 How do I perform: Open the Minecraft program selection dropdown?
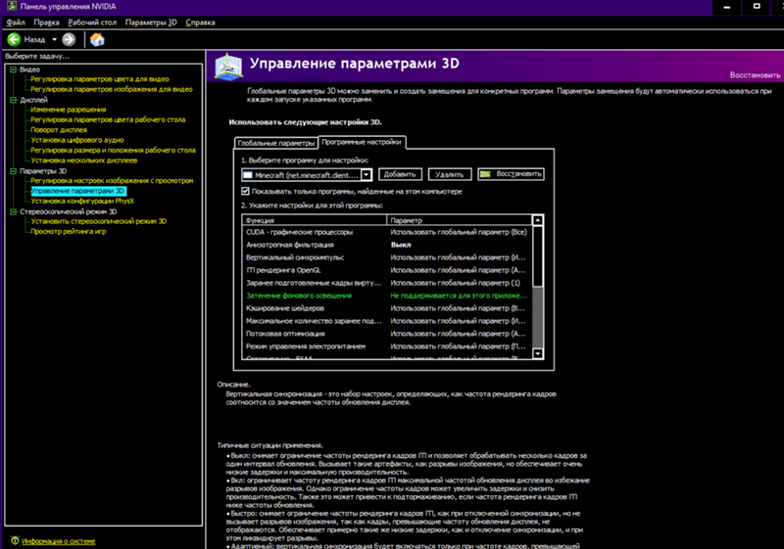366,174
